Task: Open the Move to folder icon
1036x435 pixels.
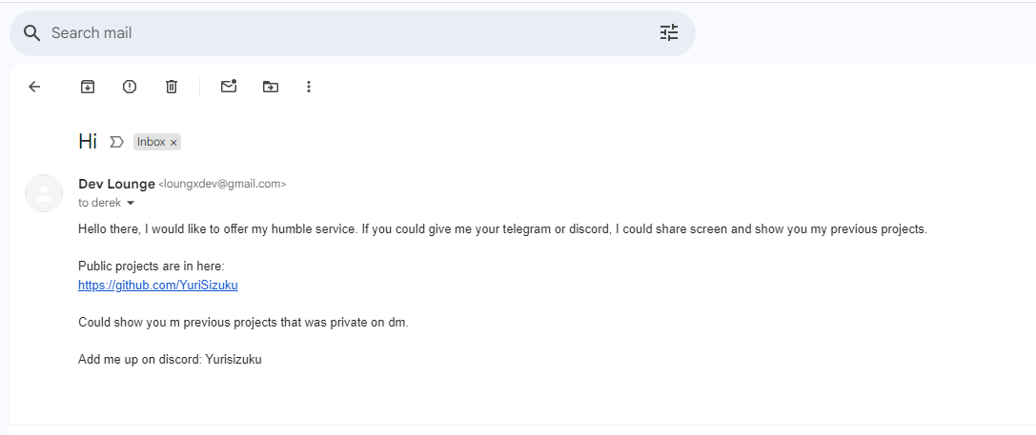Action: click(x=271, y=87)
